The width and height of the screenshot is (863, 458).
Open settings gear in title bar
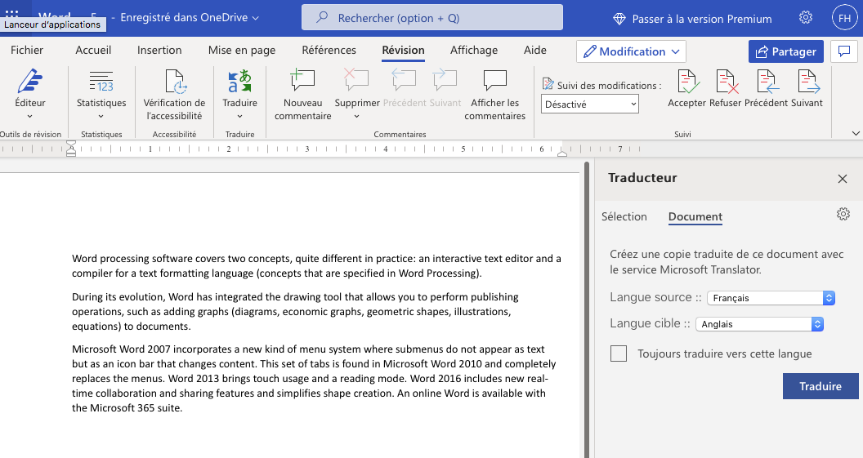tap(806, 18)
